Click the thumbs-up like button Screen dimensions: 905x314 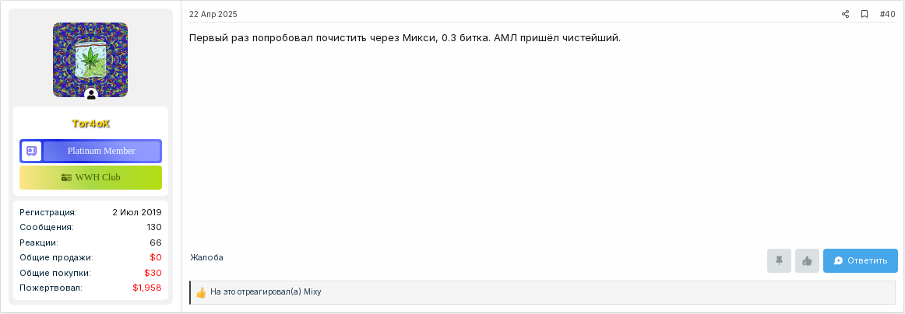pyautogui.click(x=807, y=261)
